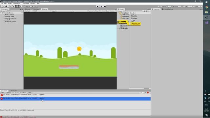Toggle Mute Audio in Game view
Viewport: 210px width, 118px height.
click(x=102, y=11)
